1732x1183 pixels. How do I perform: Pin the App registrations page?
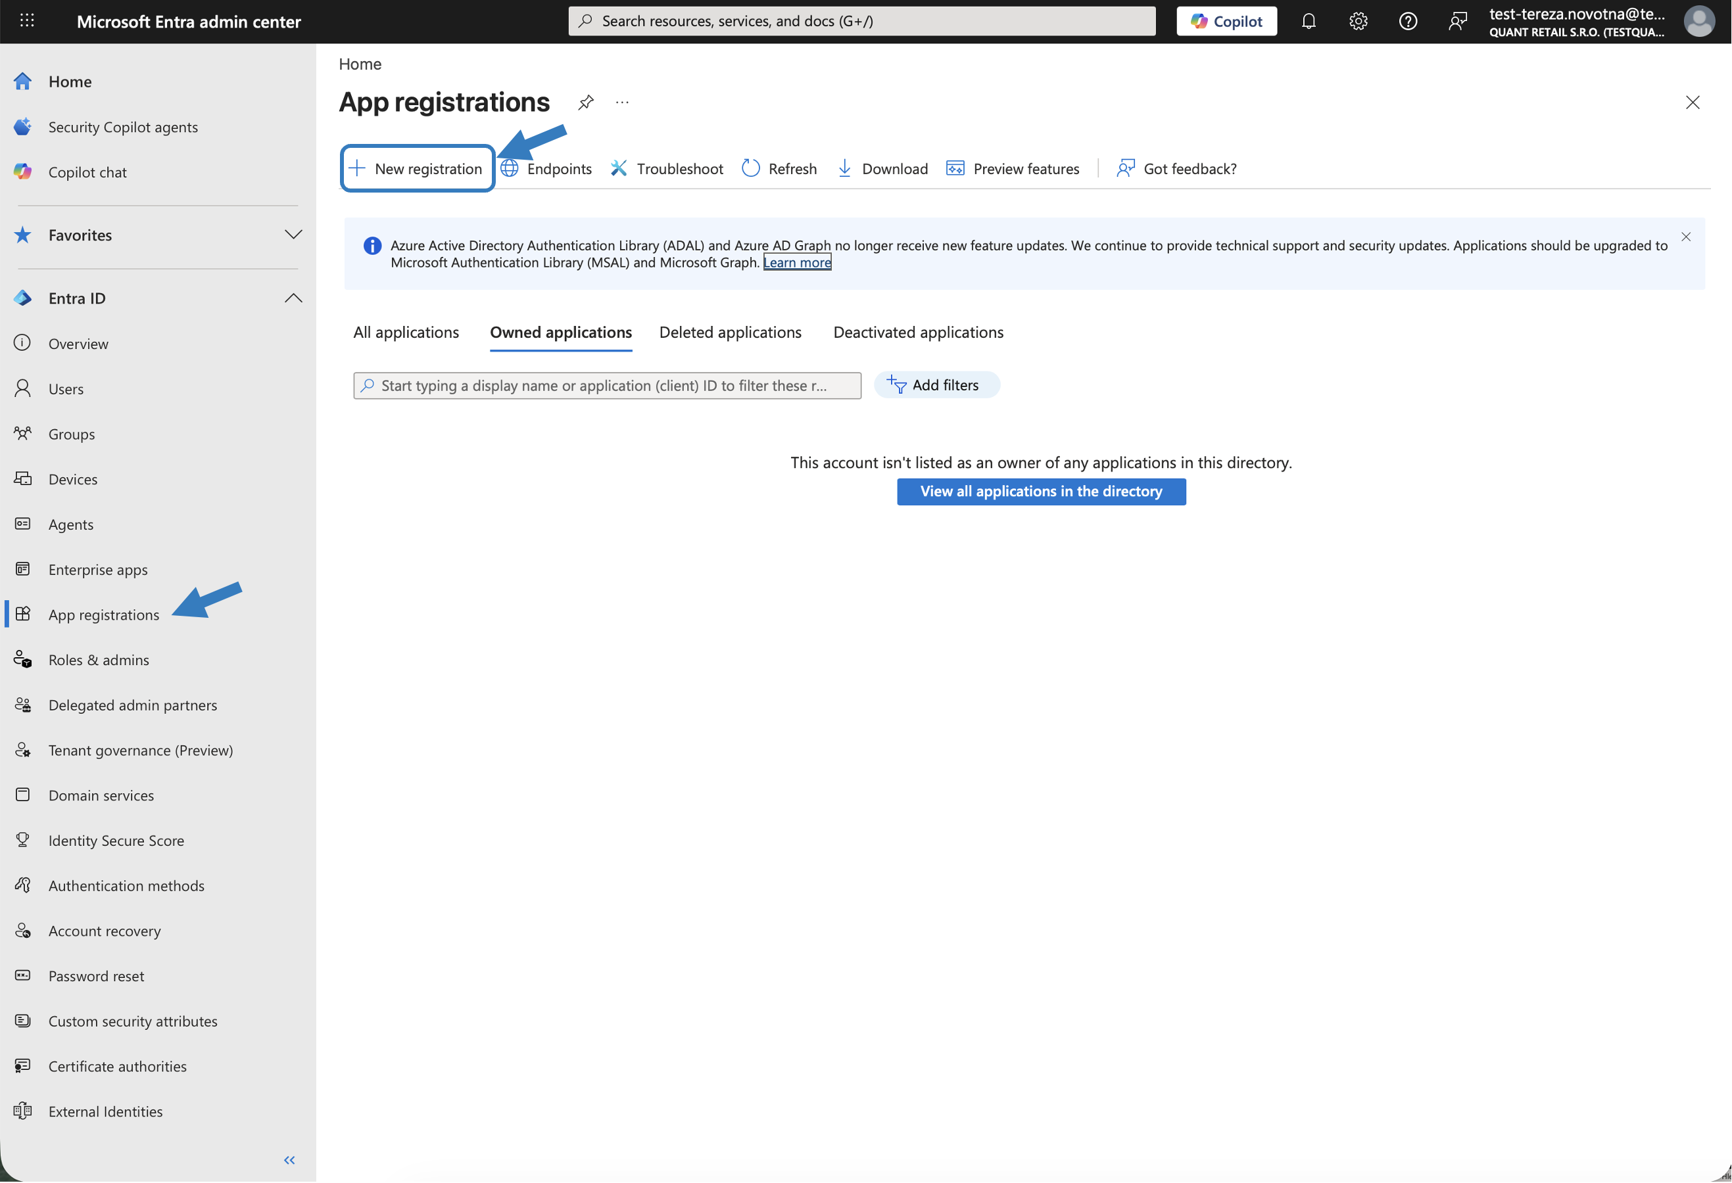586,102
